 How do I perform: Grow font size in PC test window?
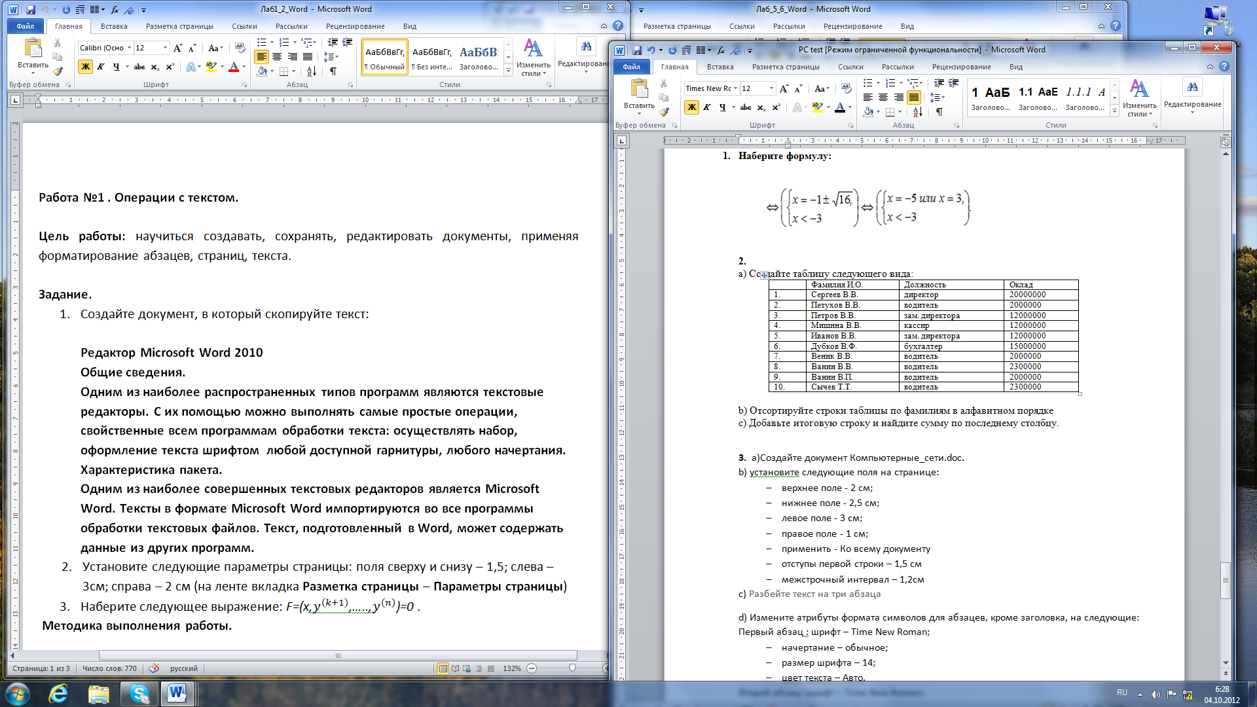pyautogui.click(x=784, y=88)
